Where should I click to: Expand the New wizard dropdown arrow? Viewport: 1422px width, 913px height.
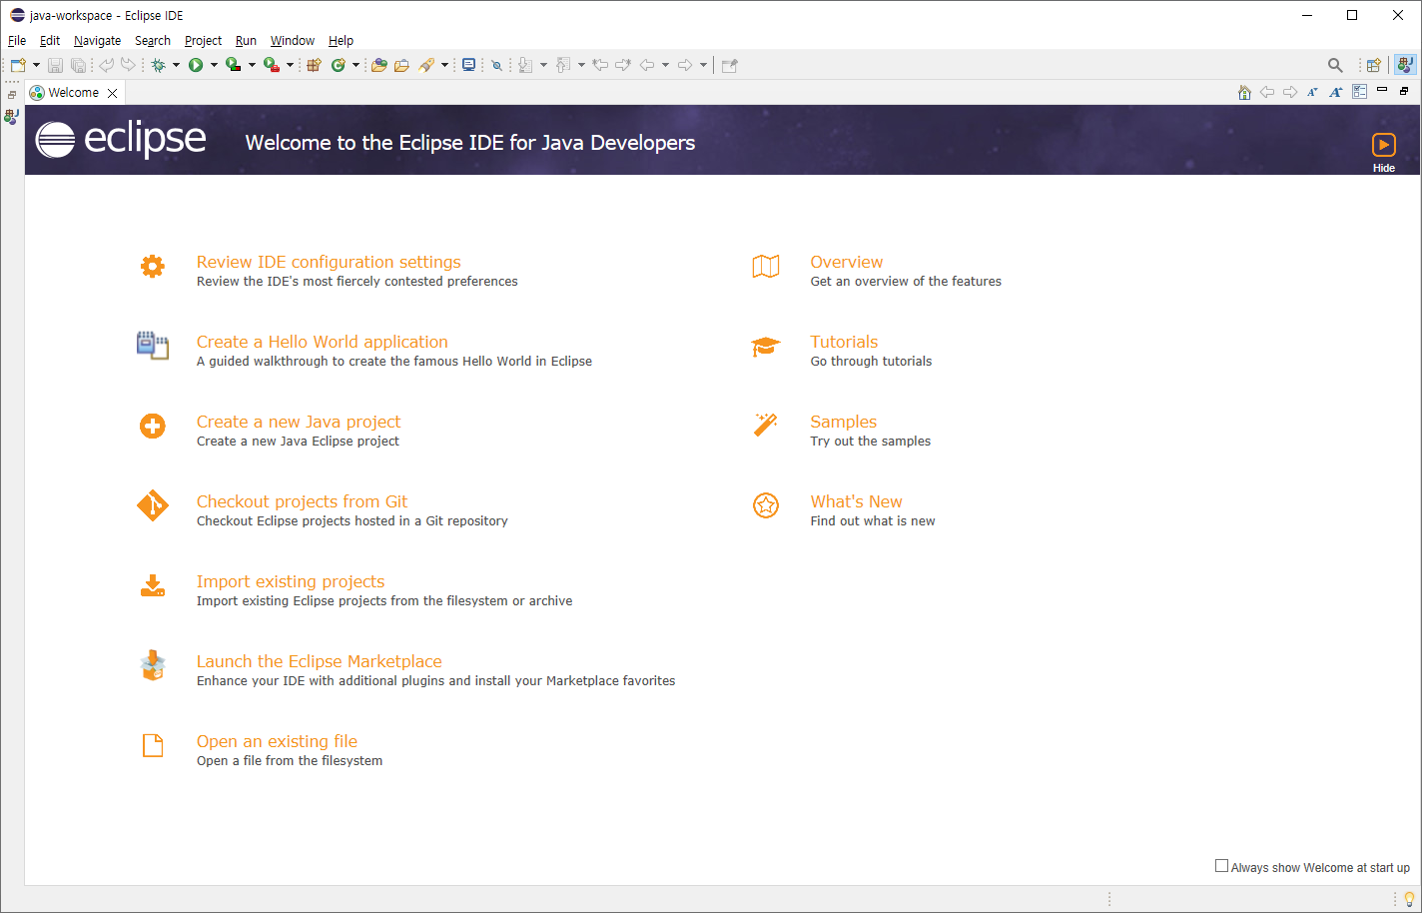click(36, 65)
